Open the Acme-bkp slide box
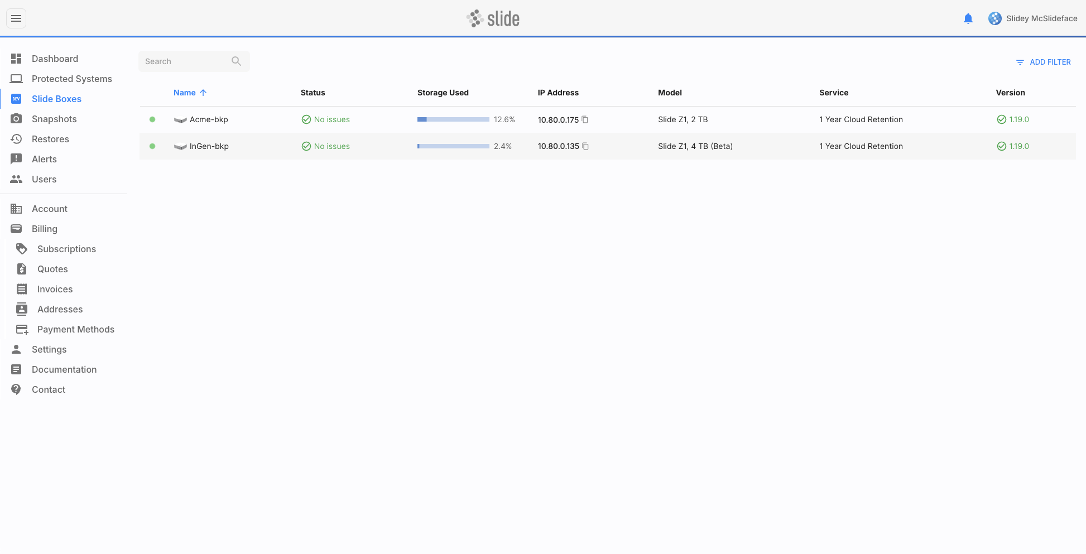The height and width of the screenshot is (554, 1086). (x=209, y=119)
